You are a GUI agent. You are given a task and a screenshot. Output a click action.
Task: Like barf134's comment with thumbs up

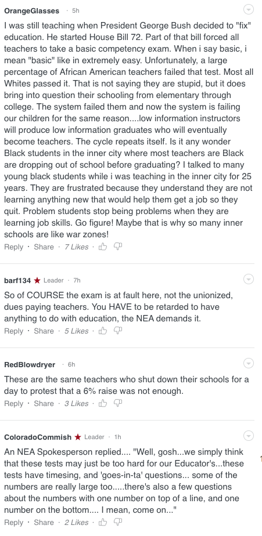[x=103, y=331]
